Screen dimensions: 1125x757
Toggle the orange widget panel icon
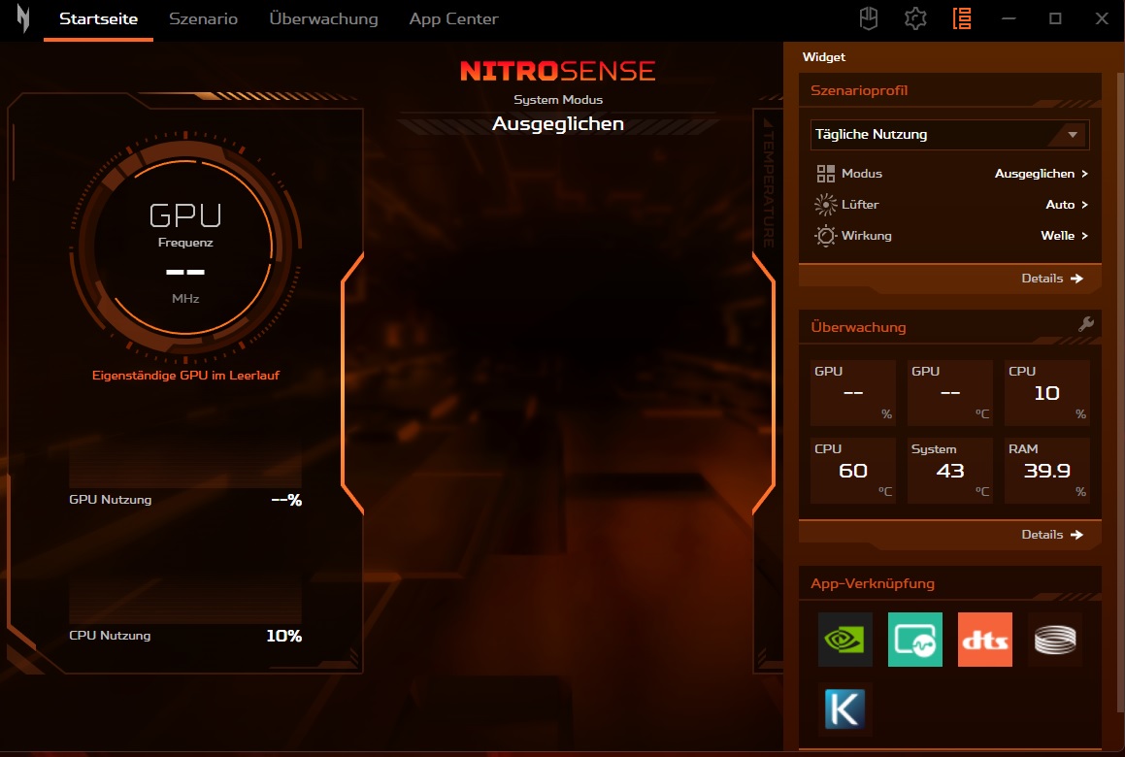click(962, 18)
